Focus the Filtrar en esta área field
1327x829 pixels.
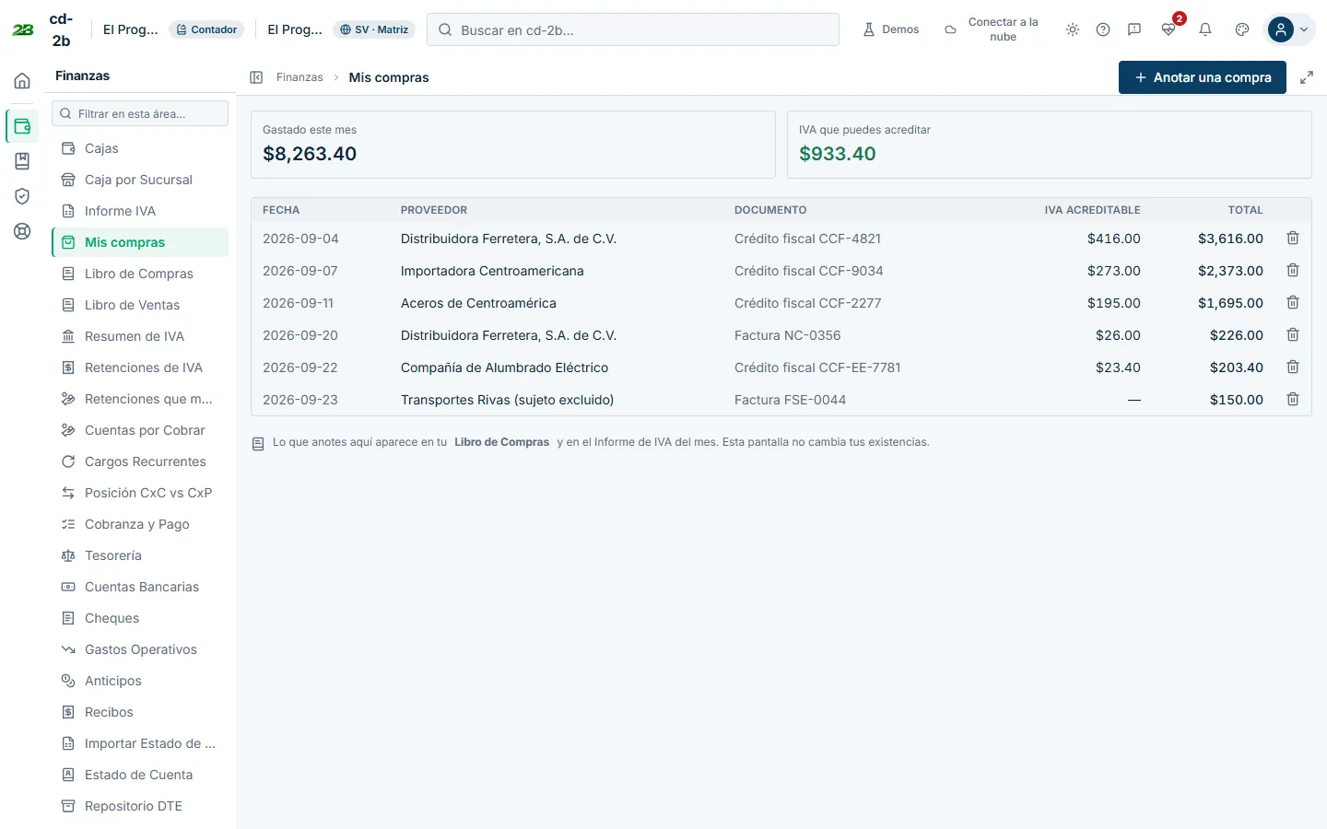(140, 113)
